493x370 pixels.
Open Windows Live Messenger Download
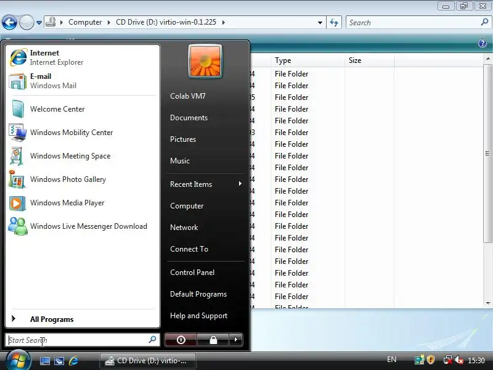click(83, 226)
